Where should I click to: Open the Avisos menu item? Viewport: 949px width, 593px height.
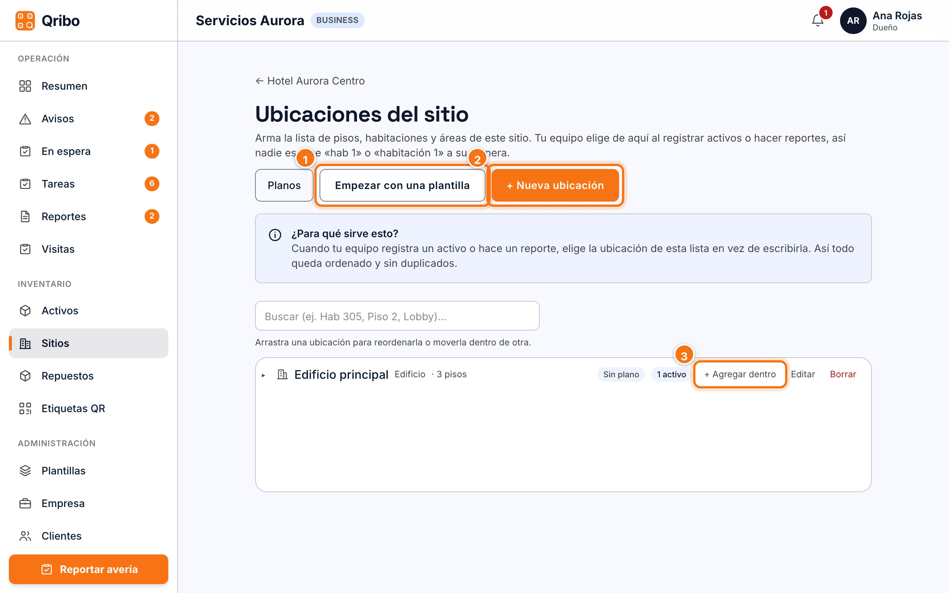click(x=89, y=119)
